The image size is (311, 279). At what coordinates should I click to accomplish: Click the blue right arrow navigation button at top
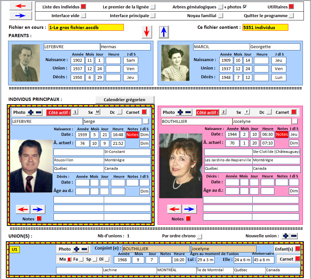[x=21, y=16]
